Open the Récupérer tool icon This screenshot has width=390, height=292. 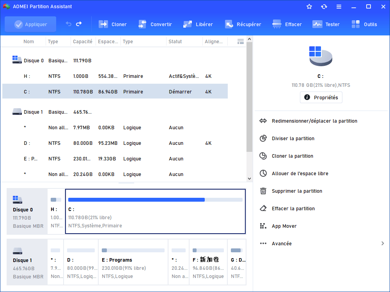pos(229,24)
